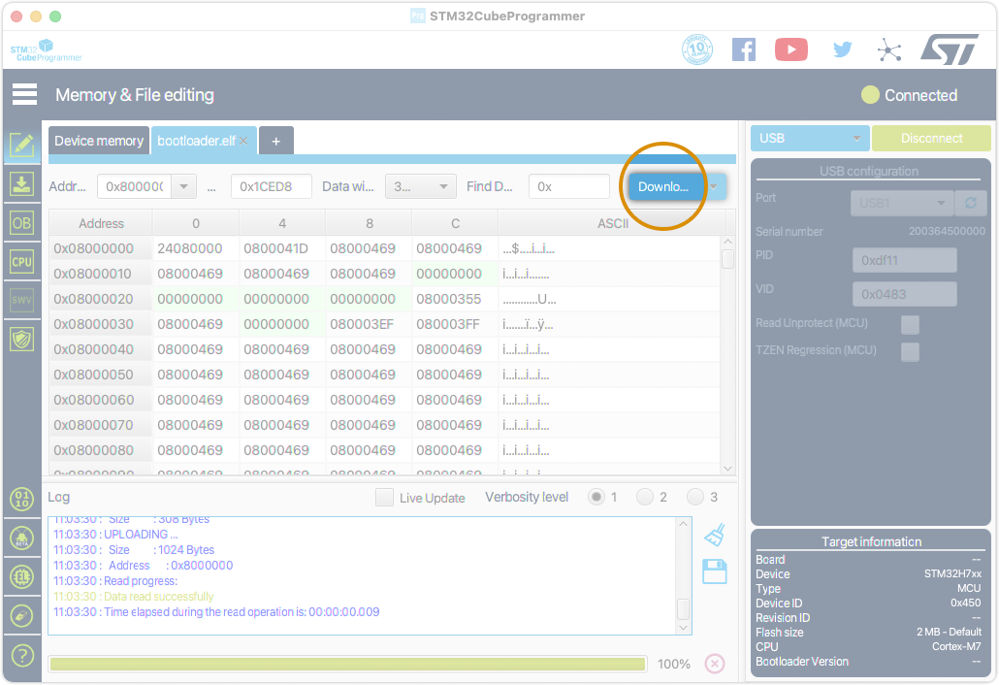Open the ST Facebook page icon

coord(744,49)
